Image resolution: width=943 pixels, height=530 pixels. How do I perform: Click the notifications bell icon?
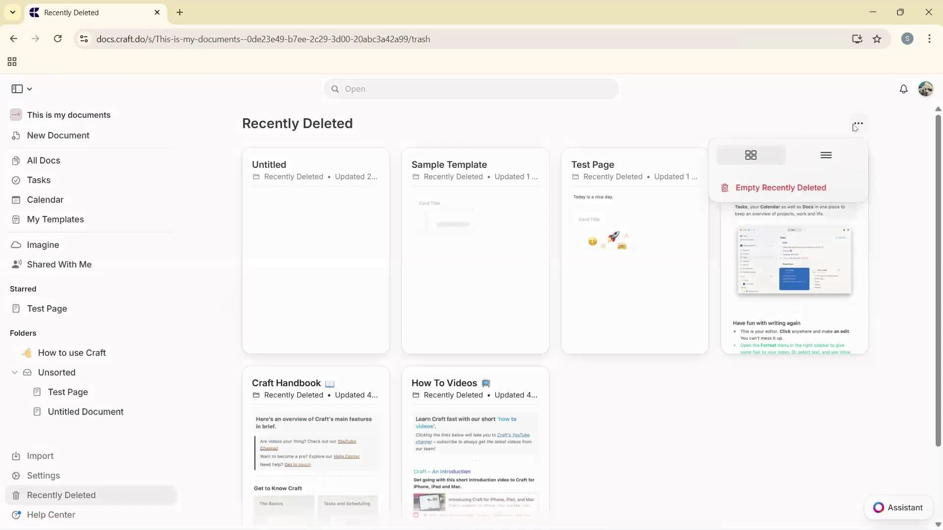pos(903,89)
